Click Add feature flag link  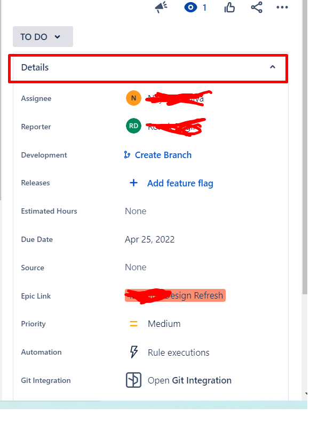pyautogui.click(x=180, y=183)
